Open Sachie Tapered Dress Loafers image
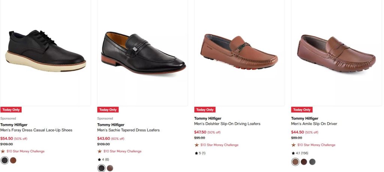This screenshot has height=172, width=384. 142,53
